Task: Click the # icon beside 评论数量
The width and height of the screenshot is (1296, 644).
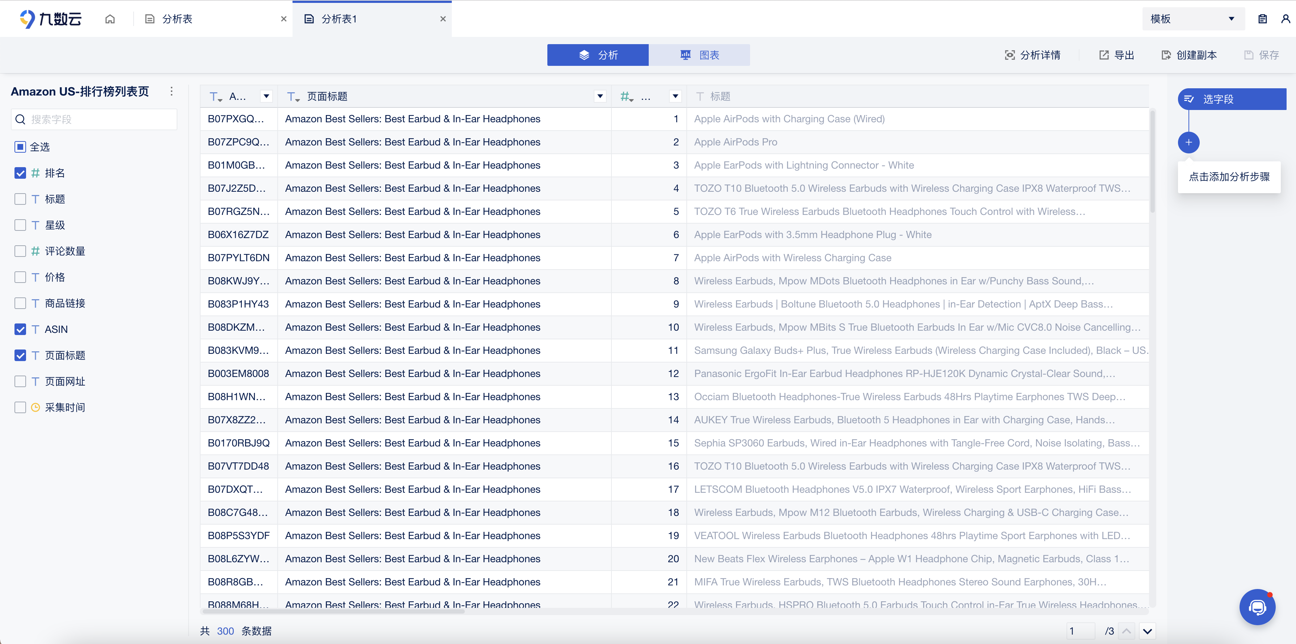Action: point(35,251)
